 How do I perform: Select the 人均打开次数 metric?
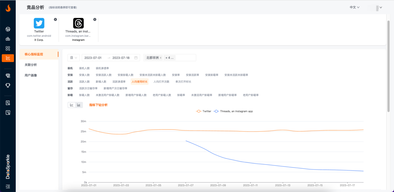click(x=161, y=81)
